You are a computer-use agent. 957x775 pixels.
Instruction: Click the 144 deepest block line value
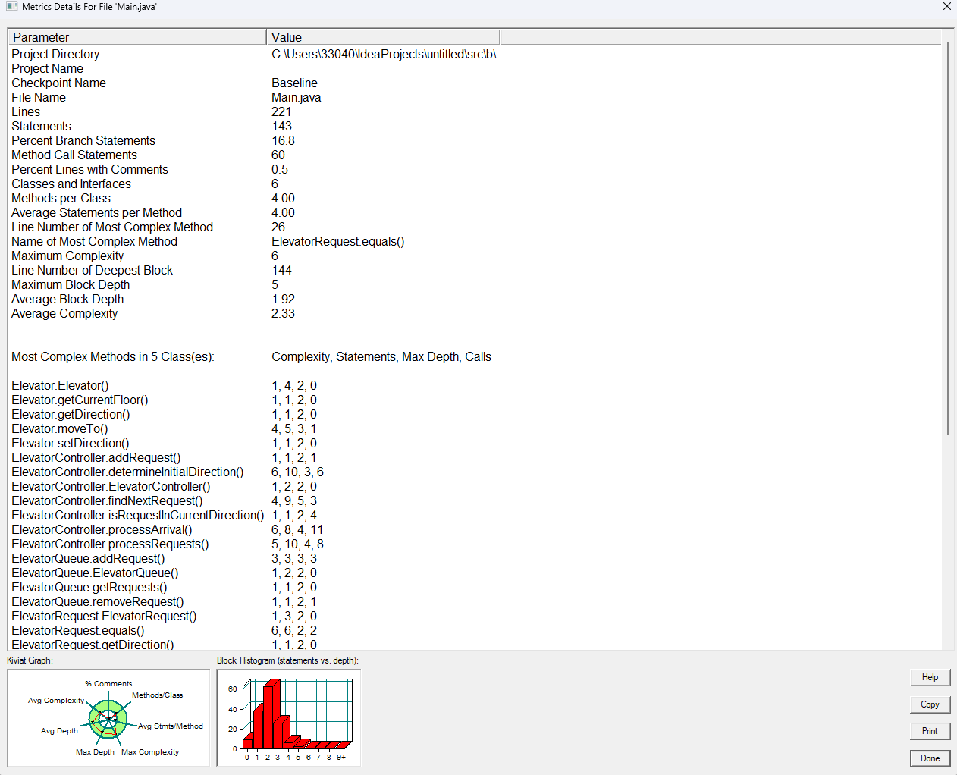[x=281, y=271]
